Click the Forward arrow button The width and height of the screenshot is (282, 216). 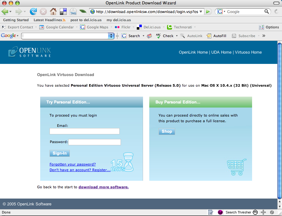point(18,12)
